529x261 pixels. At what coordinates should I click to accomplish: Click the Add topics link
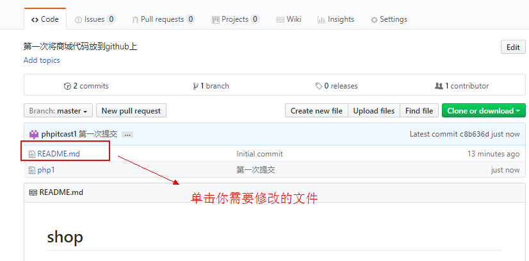click(x=42, y=60)
